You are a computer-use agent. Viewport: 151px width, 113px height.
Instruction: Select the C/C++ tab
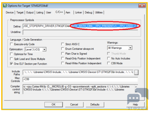click(59, 12)
